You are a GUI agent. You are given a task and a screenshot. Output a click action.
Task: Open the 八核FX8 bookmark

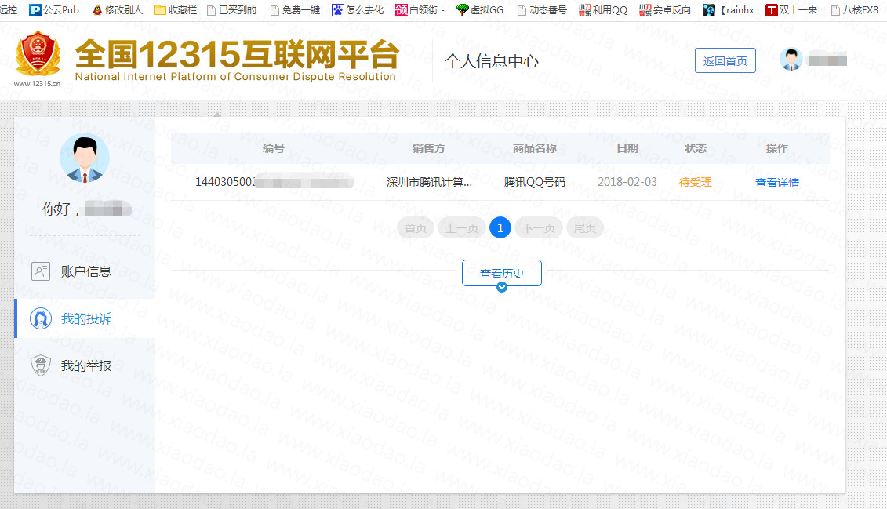[854, 10]
